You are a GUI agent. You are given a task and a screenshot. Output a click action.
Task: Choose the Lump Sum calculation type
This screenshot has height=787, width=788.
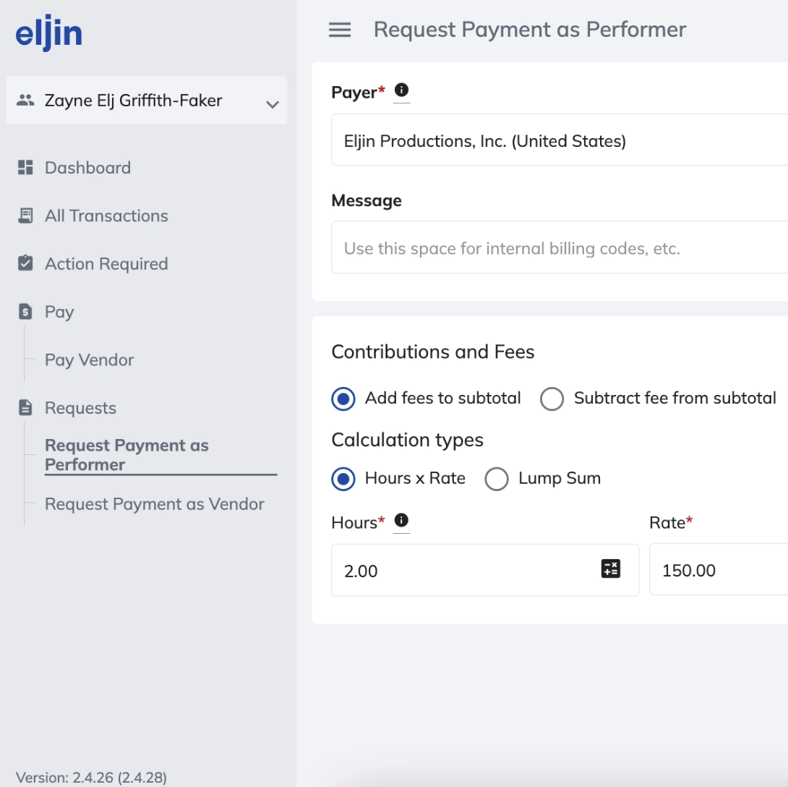(497, 479)
